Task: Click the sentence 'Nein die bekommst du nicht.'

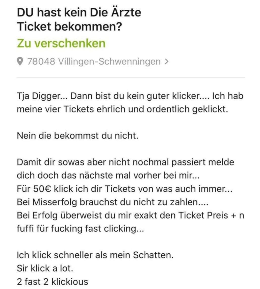Action: pyautogui.click(x=77, y=136)
